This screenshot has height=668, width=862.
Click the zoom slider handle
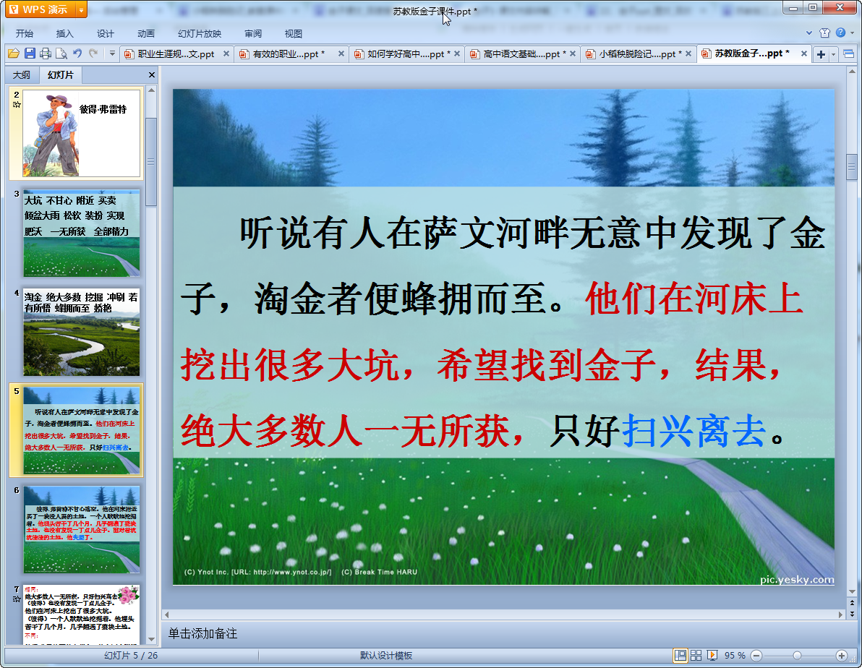click(x=797, y=656)
